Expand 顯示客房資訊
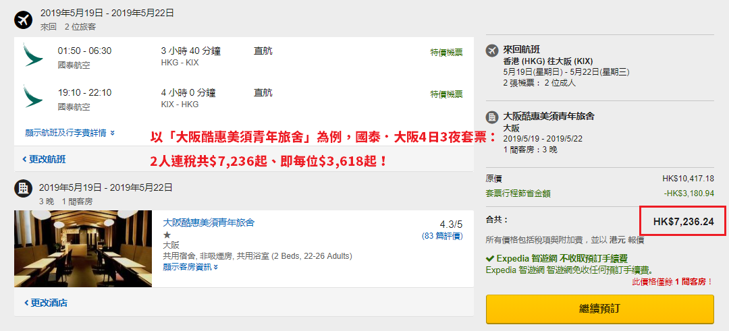Image resolution: width=729 pixels, height=331 pixels. (190, 266)
